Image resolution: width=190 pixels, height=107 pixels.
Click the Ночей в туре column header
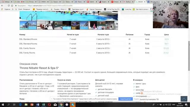[73, 34]
